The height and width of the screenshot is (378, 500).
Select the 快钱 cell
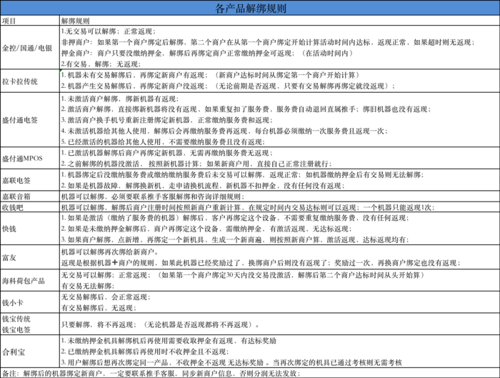point(30,229)
